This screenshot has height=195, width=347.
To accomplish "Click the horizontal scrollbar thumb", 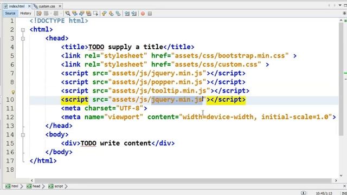I will coord(183,180).
